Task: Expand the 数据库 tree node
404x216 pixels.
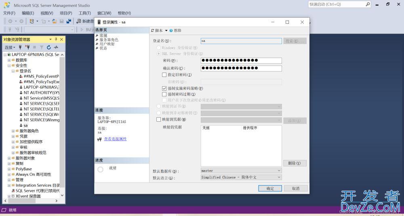Action: coord(9,60)
